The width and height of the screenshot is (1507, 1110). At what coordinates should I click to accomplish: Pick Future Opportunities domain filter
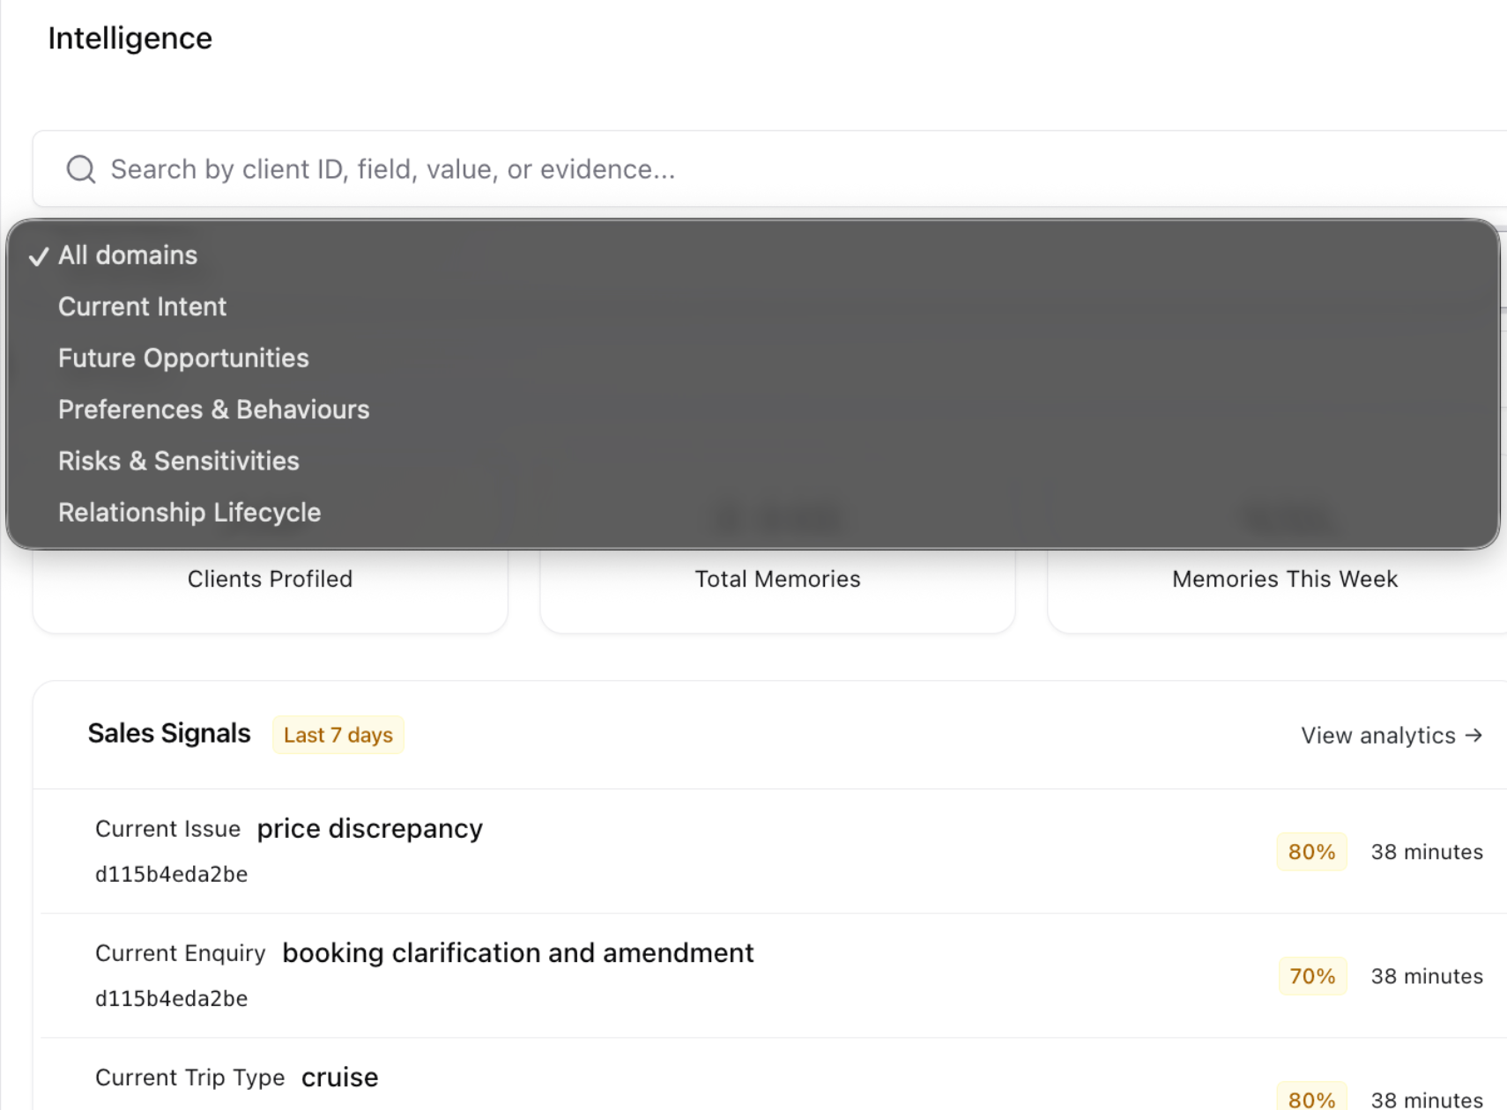coord(753,359)
